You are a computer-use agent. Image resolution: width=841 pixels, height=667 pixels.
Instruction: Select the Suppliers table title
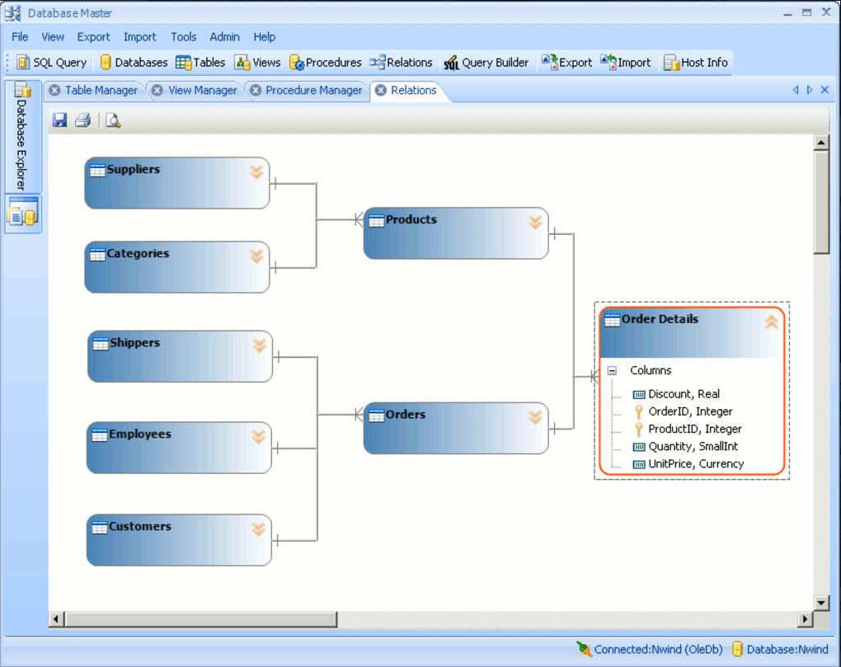point(133,170)
